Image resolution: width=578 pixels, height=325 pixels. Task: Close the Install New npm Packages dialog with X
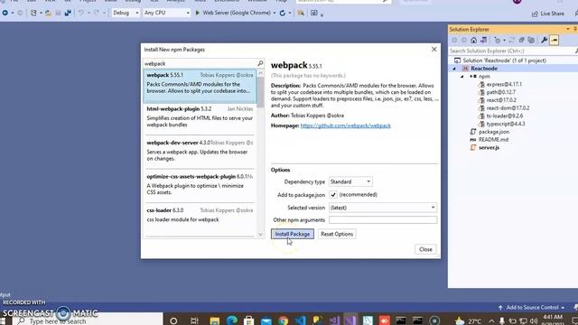[x=433, y=50]
